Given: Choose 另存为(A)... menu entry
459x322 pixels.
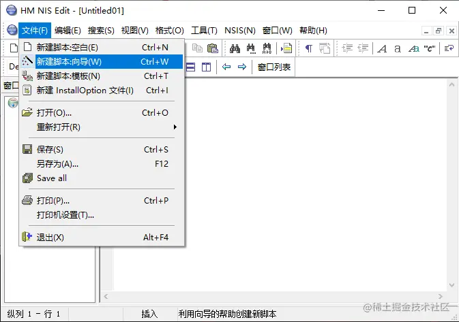Looking at the screenshot, I should pos(102,164).
